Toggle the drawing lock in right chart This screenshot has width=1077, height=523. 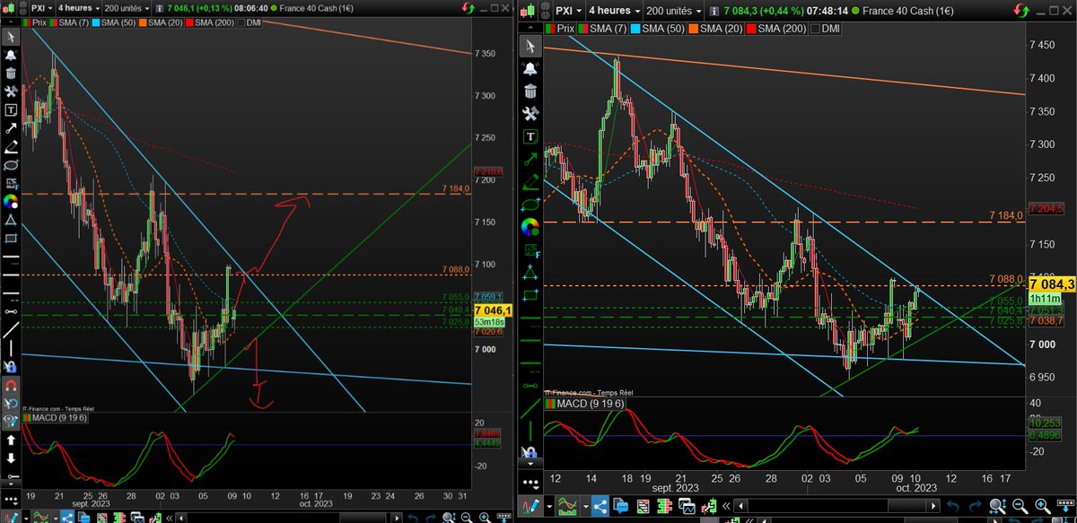530,452
